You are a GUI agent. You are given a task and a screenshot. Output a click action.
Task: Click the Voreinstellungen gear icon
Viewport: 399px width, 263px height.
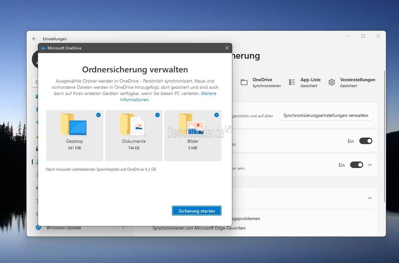(x=332, y=82)
